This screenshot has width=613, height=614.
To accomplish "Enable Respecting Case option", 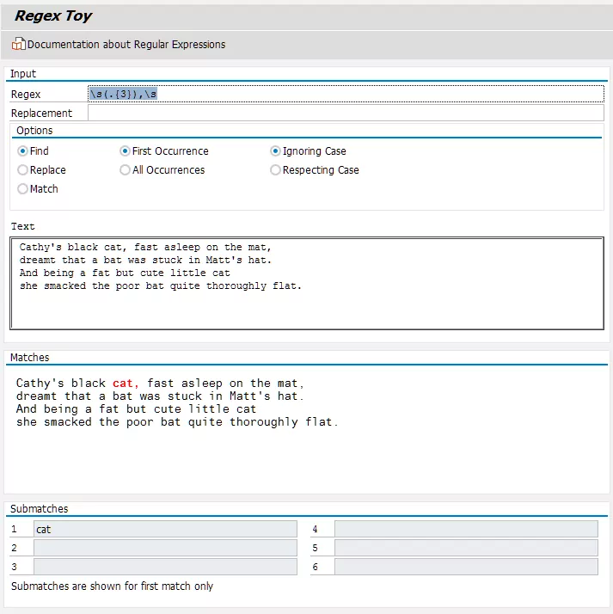I will 276,170.
